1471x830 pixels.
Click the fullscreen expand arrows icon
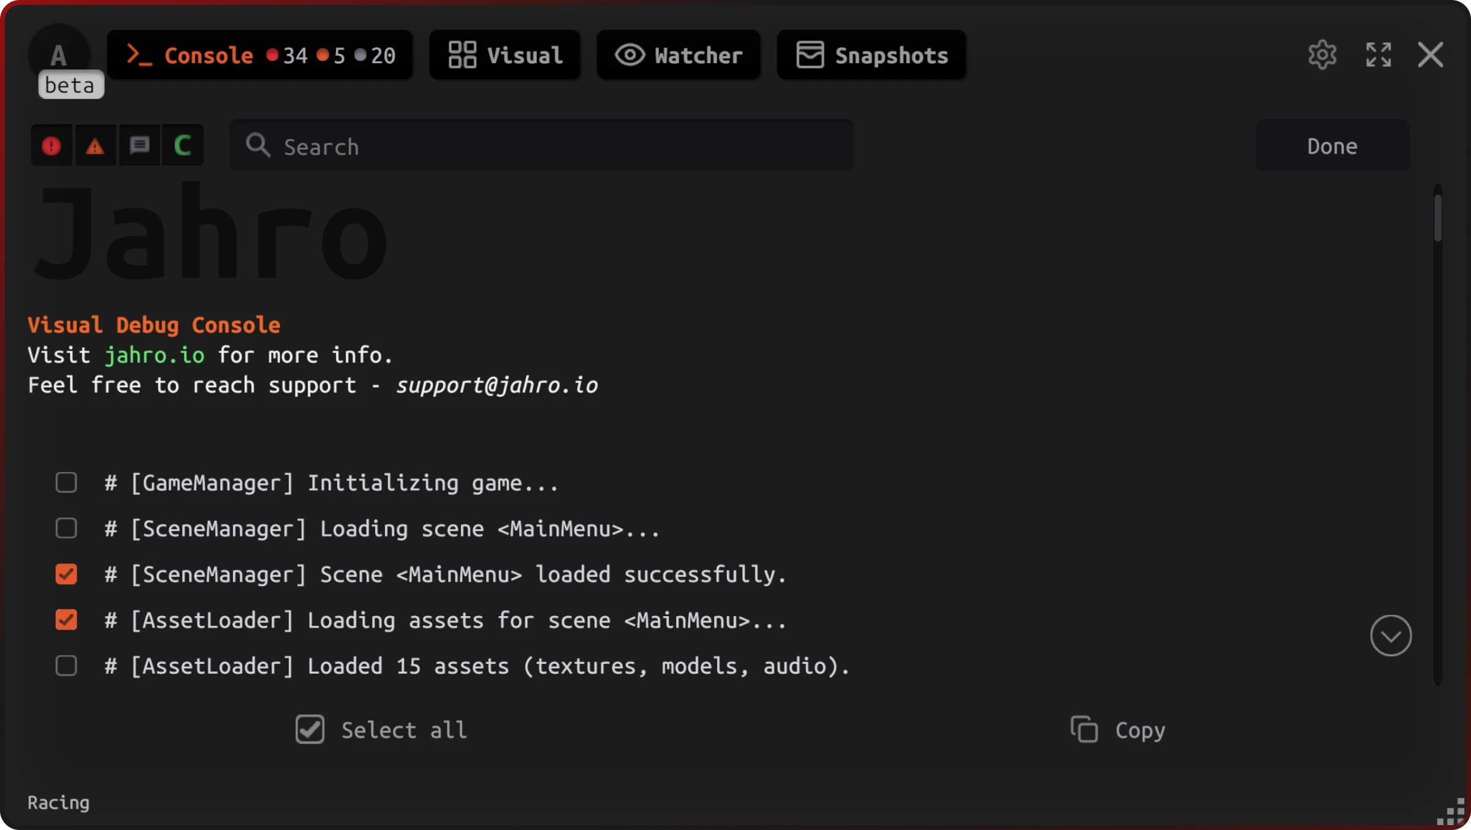click(1378, 55)
